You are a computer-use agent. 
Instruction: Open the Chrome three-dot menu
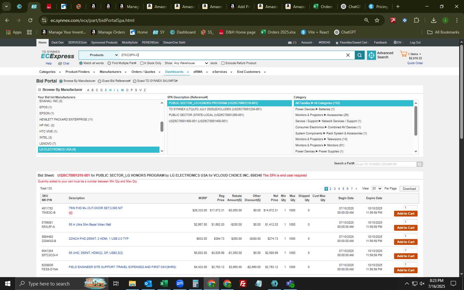(x=457, y=20)
